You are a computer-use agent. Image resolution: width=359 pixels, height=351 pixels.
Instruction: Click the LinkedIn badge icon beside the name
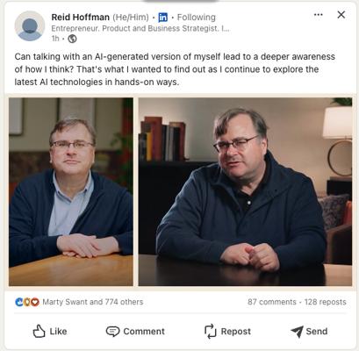point(163,18)
